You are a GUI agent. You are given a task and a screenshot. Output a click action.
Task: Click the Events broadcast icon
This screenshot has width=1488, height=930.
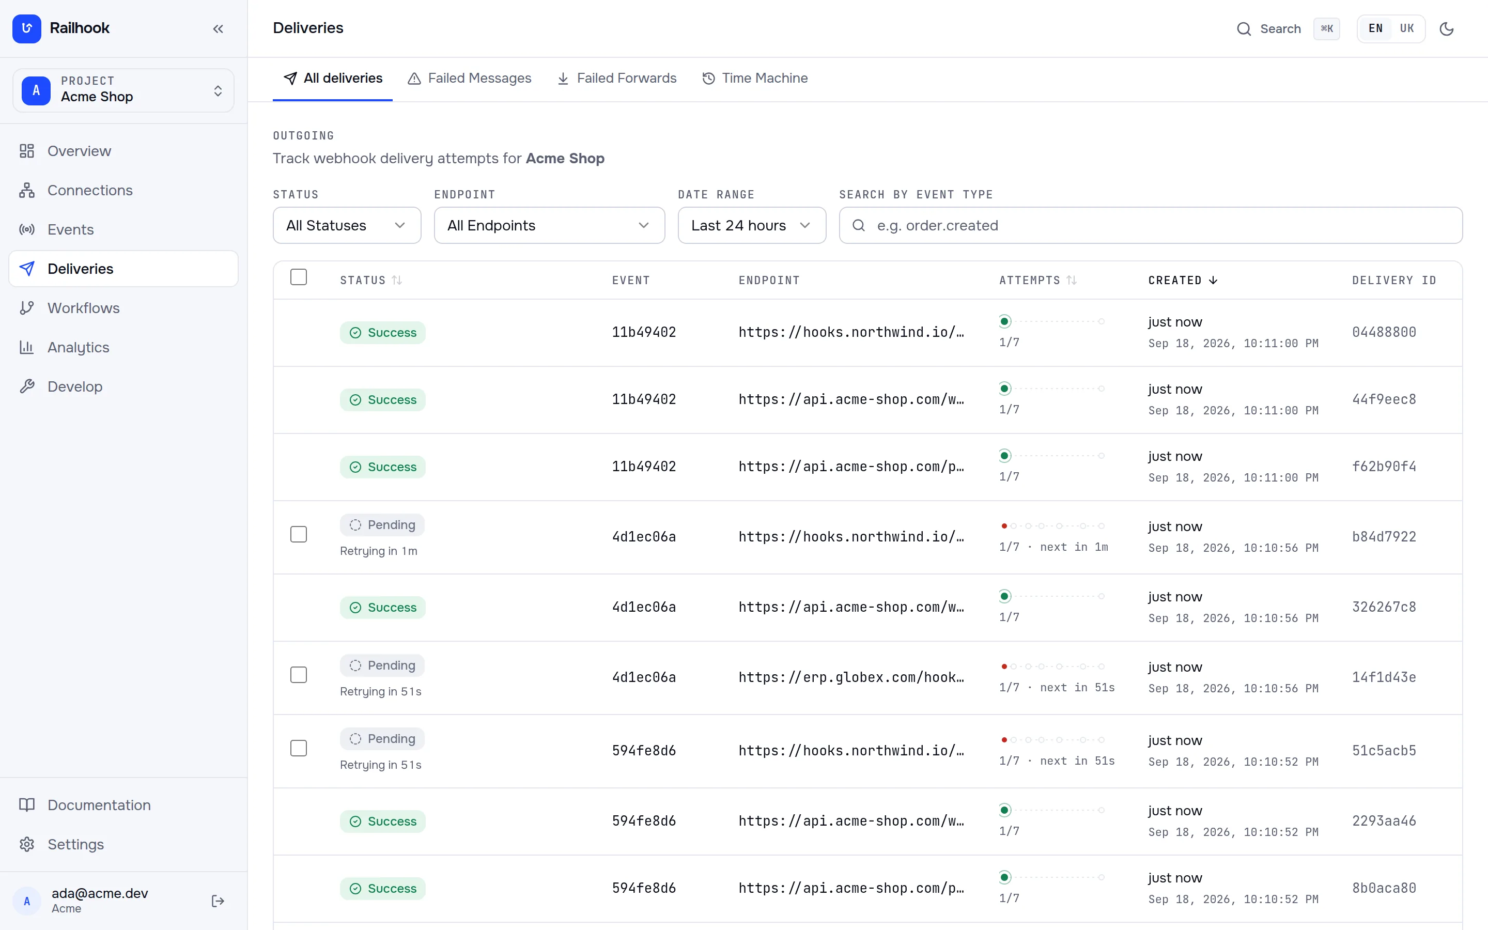pyautogui.click(x=26, y=229)
